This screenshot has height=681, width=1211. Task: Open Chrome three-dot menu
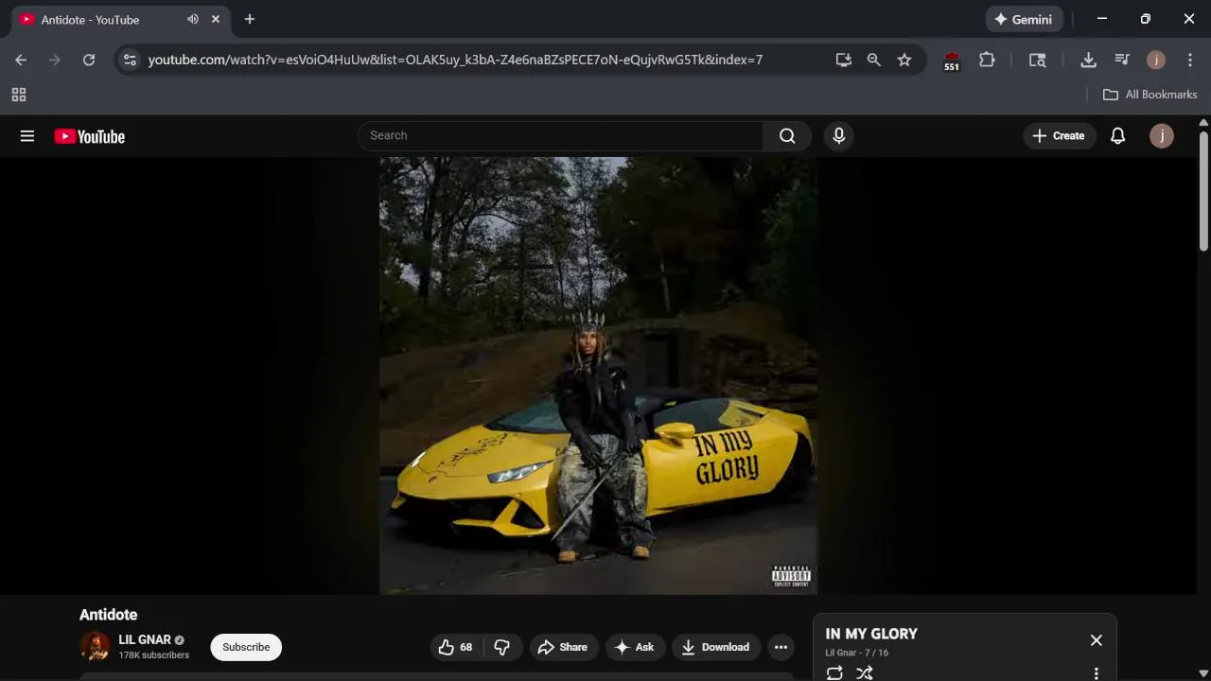(1190, 60)
